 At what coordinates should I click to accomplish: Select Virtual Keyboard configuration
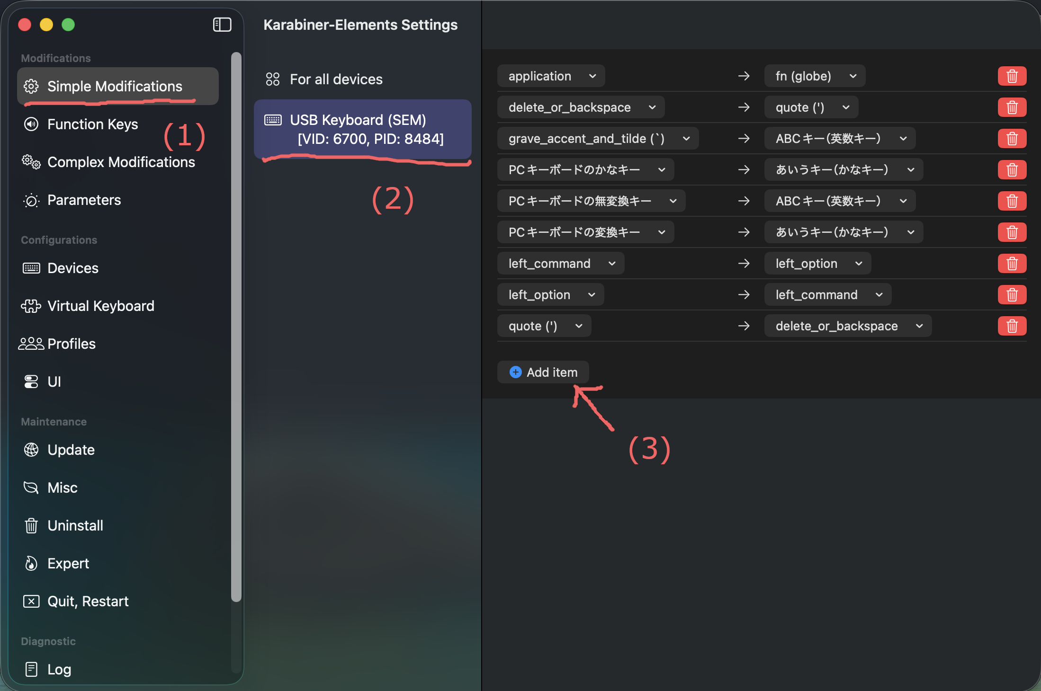118,306
